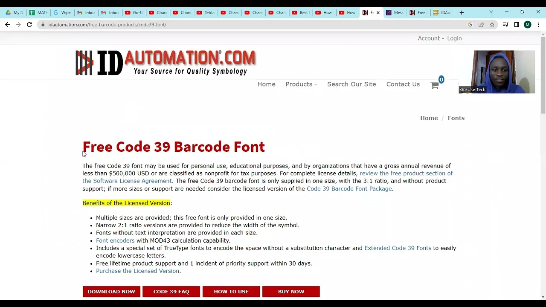Click the IDAutomation.com logo
546x307 pixels.
pyautogui.click(x=166, y=63)
